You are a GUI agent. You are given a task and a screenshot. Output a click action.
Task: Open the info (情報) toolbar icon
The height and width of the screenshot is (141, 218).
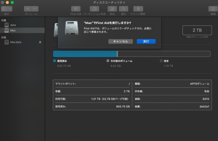pos(213,9)
